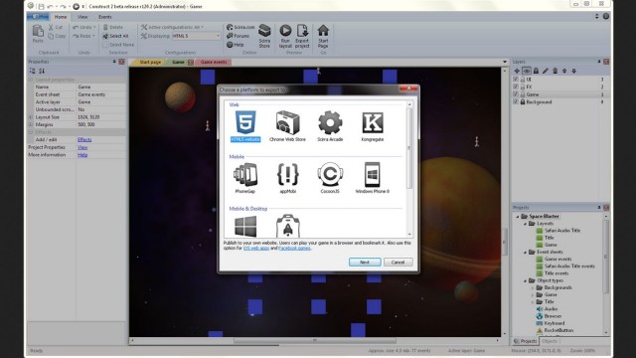Screen dimensions: 636x358
Task: Click Delete in the Selection group
Action: click(112, 27)
